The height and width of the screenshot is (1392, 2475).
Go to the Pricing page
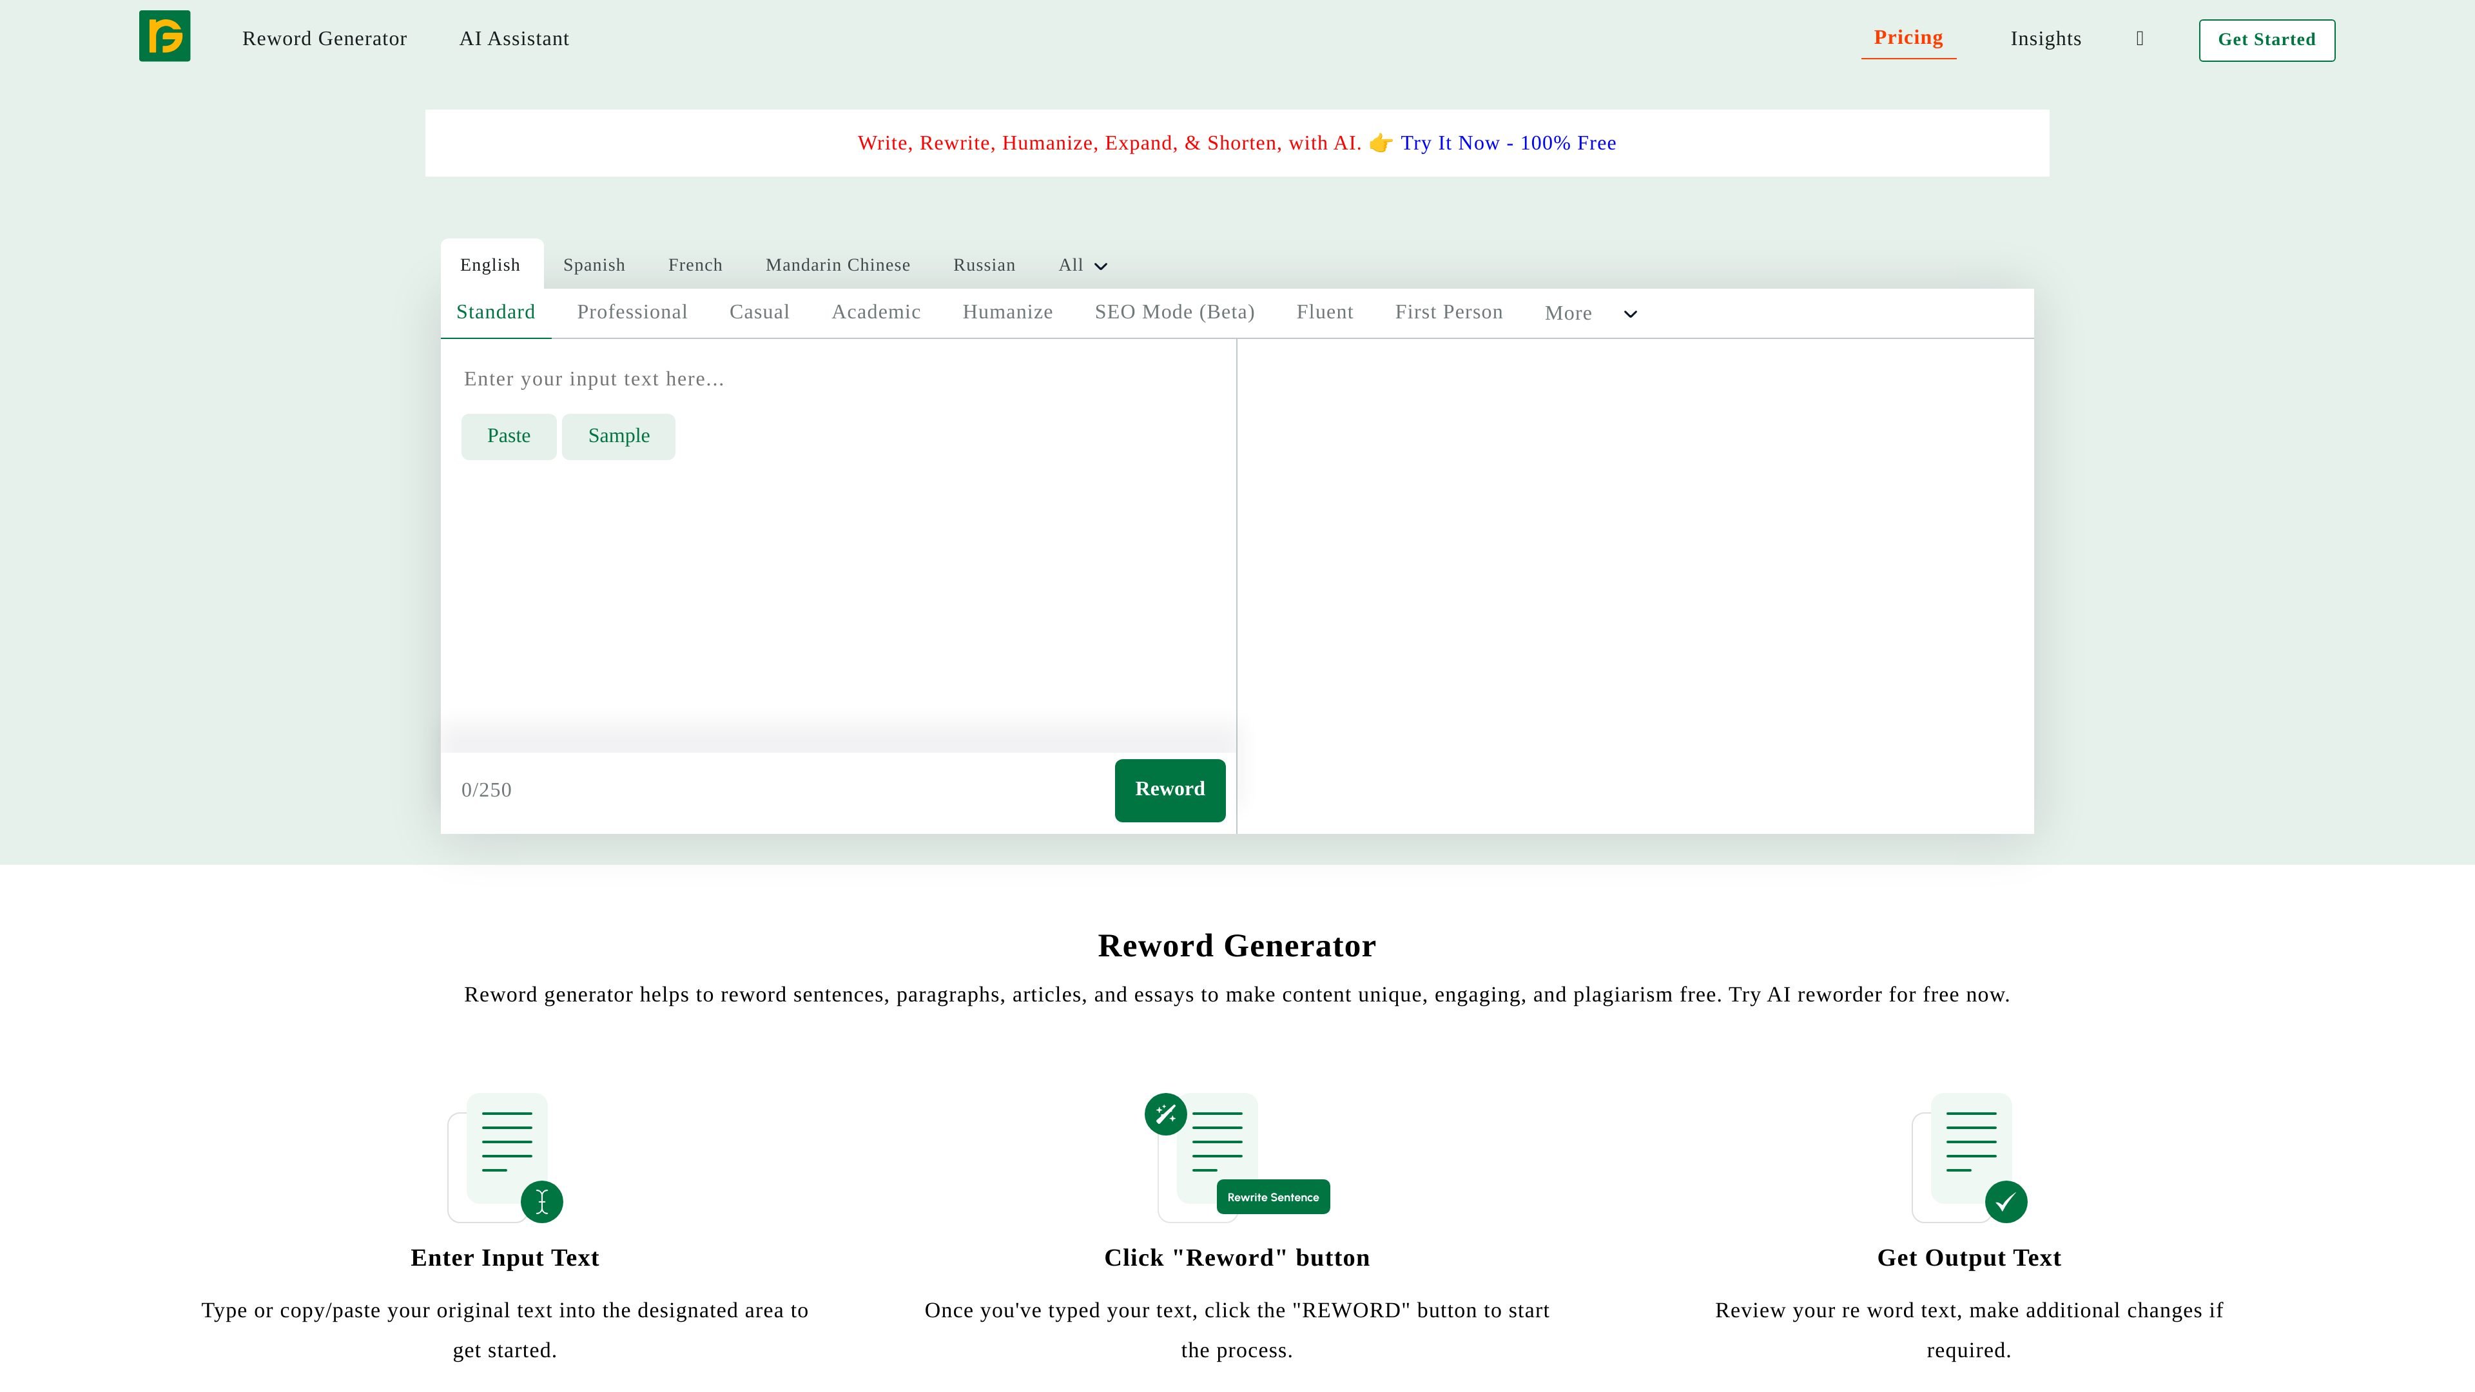click(x=1908, y=37)
